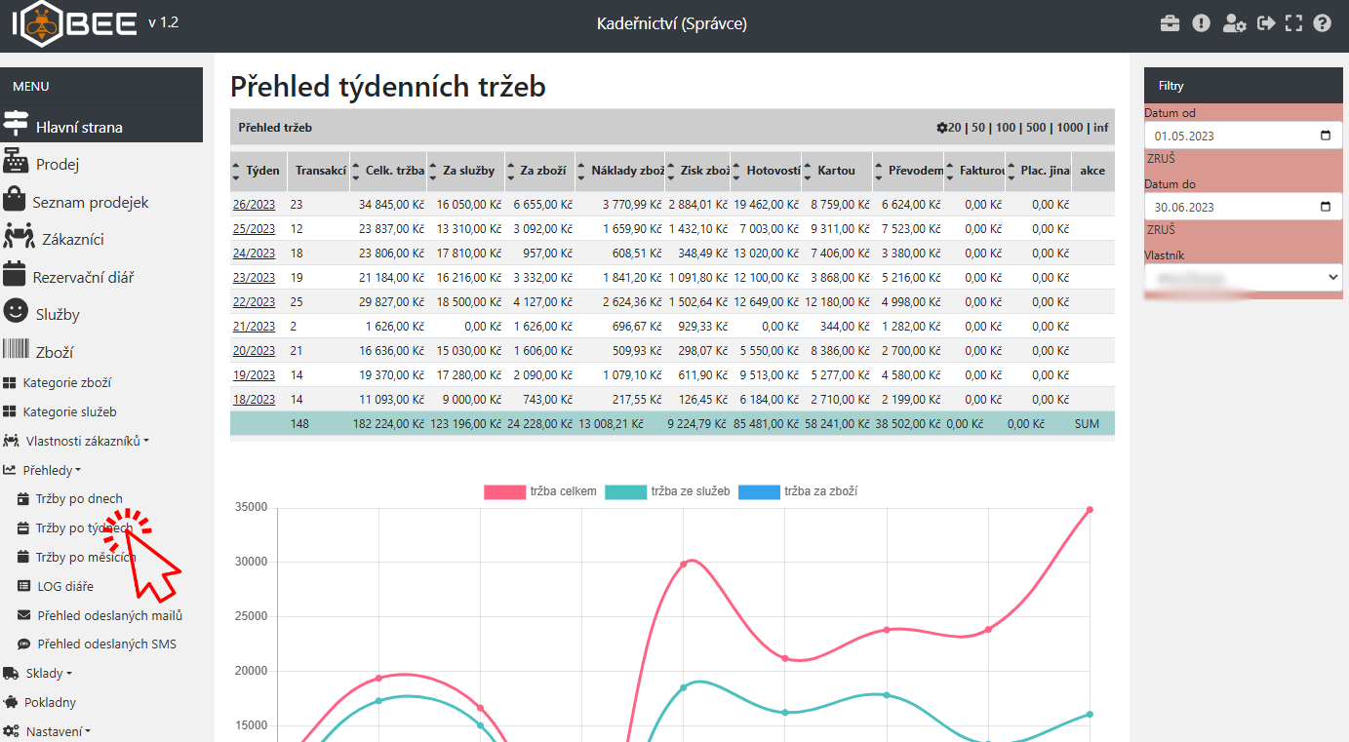
Task: Click the grid icon beside Kategorie služeb
Action: 10,412
